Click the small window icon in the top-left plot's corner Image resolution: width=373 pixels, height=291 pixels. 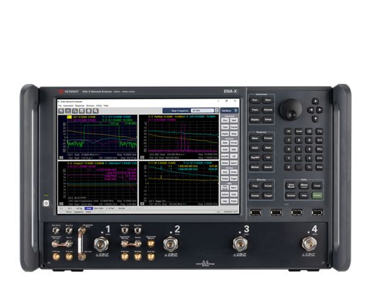tap(61, 157)
